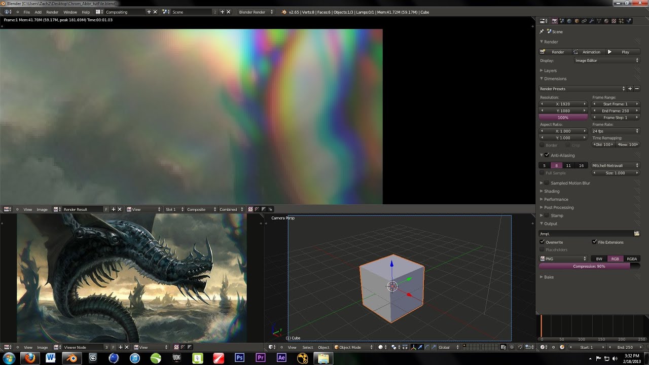Uncheck File Extensions option
649x365 pixels.
[x=595, y=242]
